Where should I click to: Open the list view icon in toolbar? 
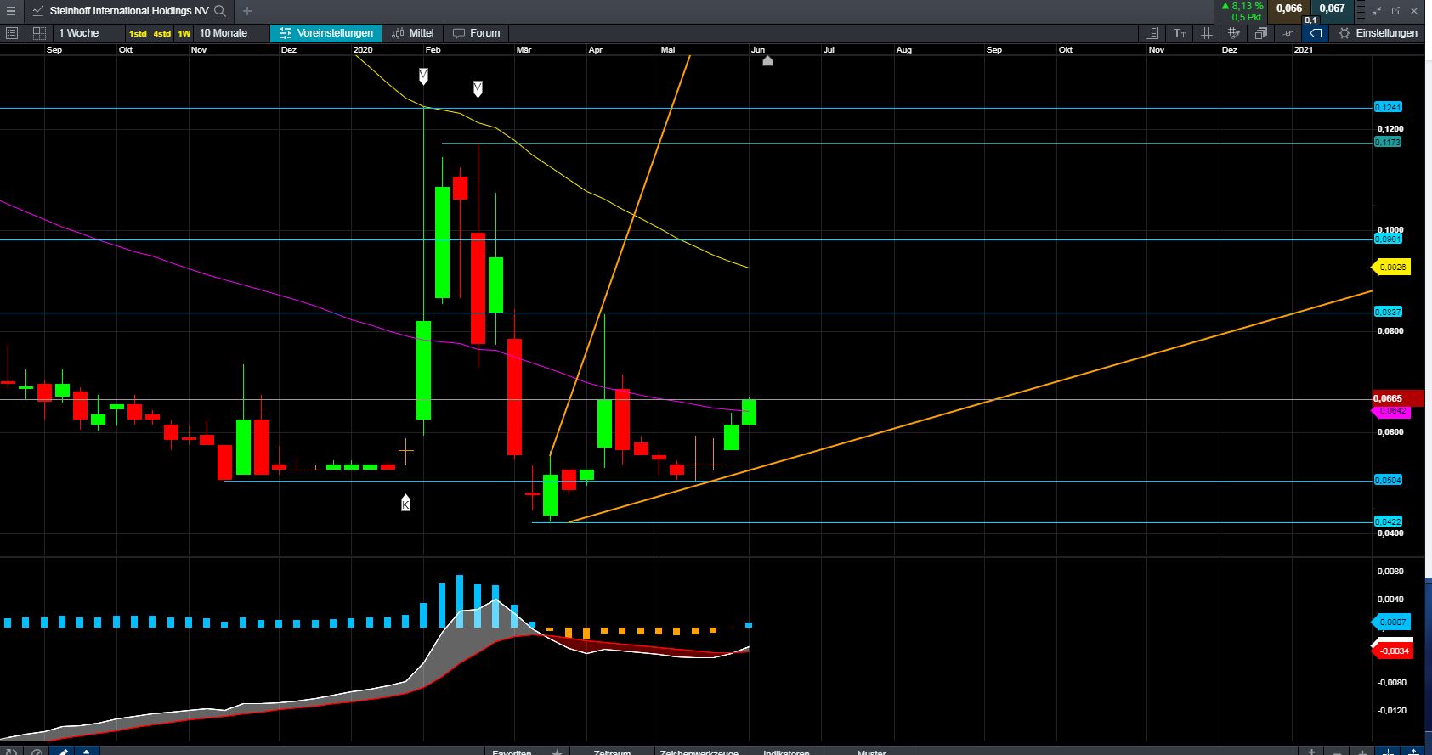point(12,33)
